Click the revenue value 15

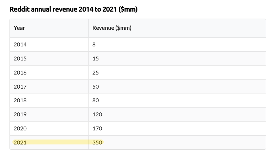(96, 58)
